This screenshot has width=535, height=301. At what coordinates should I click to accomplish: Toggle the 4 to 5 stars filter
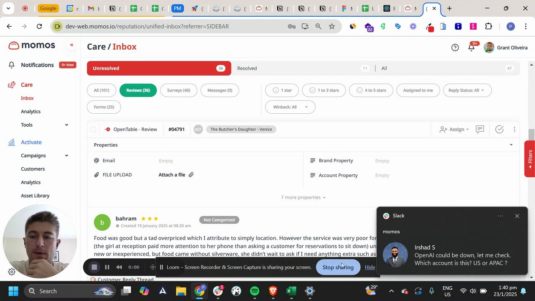click(x=371, y=90)
